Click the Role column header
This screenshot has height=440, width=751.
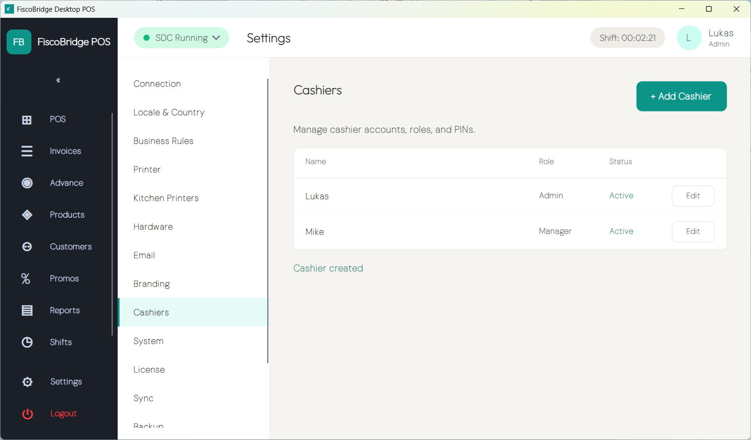(x=546, y=162)
